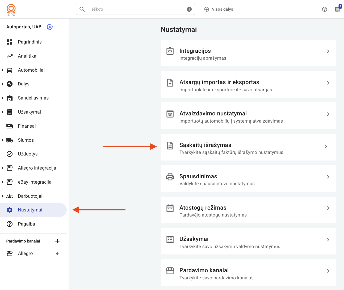
Task: Expand the Automobiliai sidebar section
Action: 3,70
